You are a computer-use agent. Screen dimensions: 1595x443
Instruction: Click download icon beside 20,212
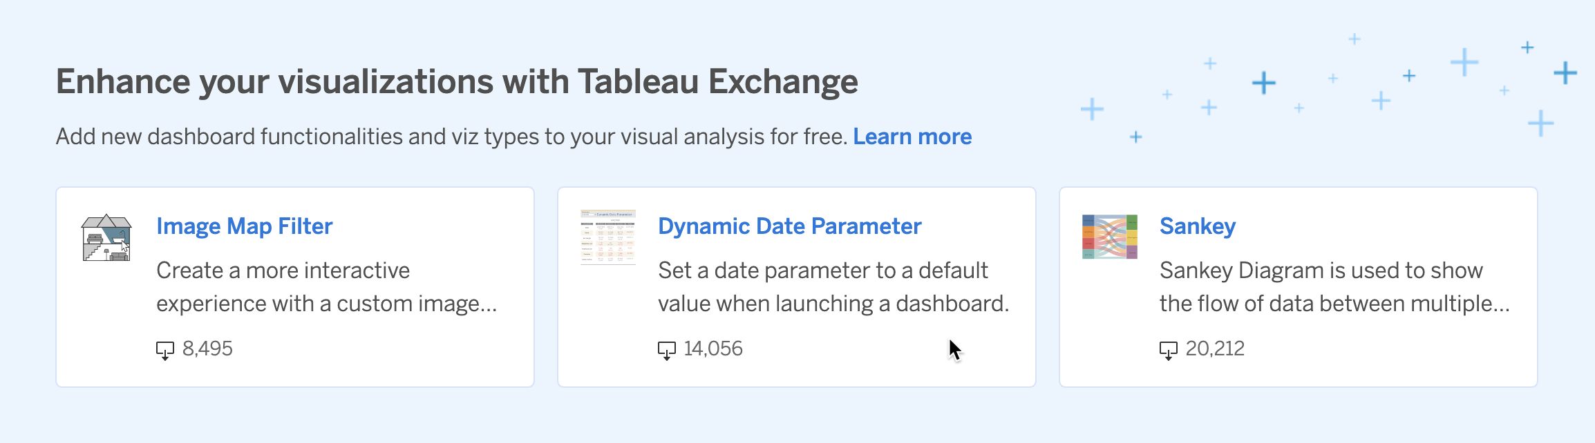[1169, 351]
